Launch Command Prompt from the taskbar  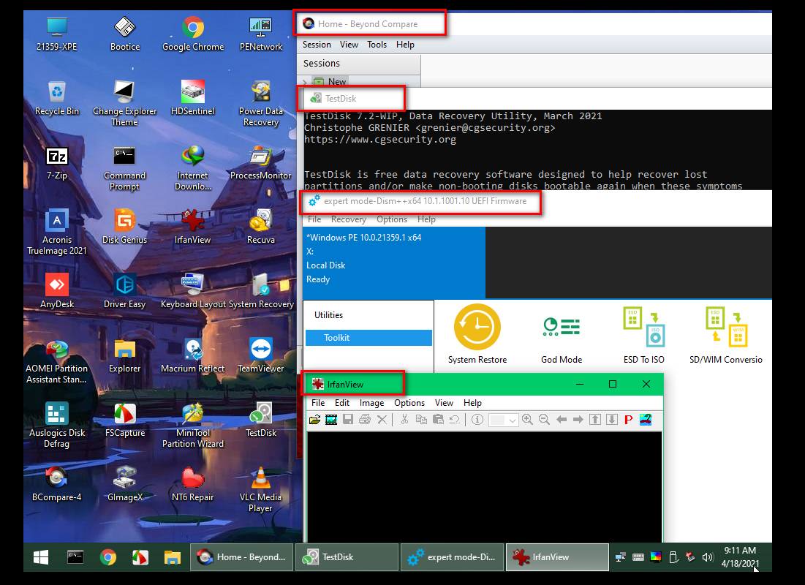(75, 557)
